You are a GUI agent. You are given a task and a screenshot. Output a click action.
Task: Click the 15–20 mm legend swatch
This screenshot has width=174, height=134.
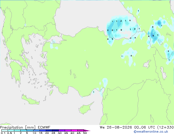point(43,130)
